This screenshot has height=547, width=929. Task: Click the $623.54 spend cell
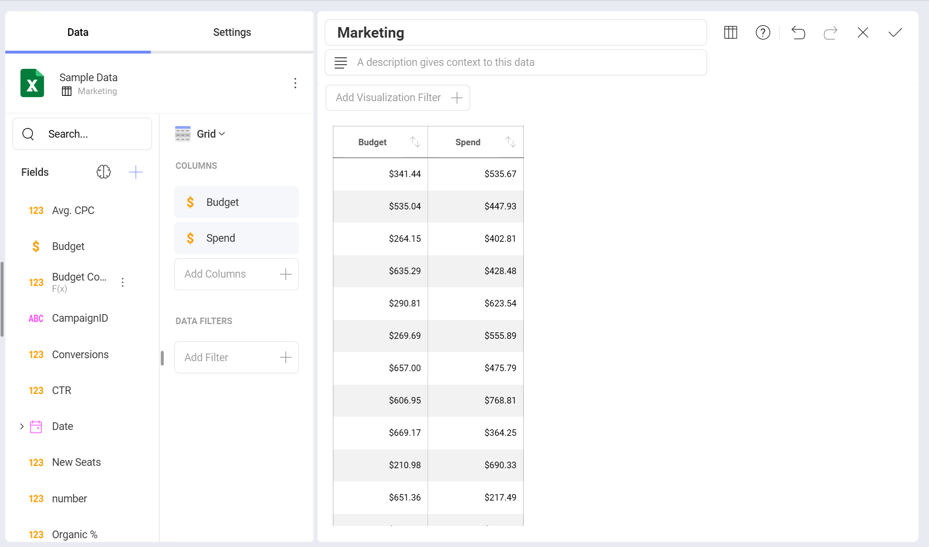click(x=476, y=303)
